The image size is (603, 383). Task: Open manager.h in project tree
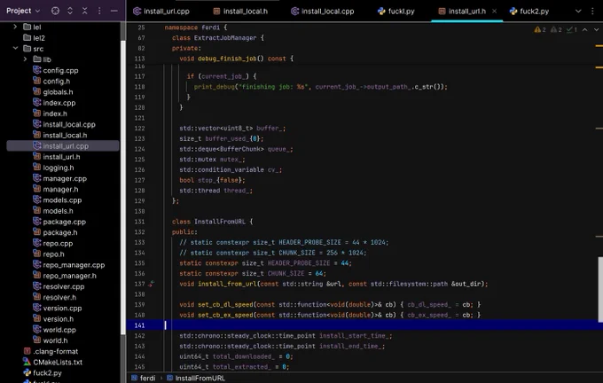coord(56,189)
